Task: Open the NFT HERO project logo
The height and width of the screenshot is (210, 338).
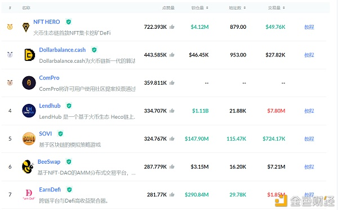Action: [x=26, y=27]
